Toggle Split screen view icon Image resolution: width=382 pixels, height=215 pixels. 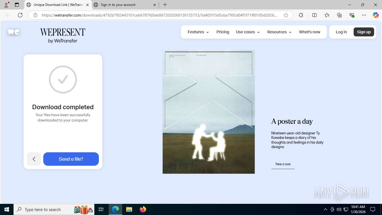[314, 15]
